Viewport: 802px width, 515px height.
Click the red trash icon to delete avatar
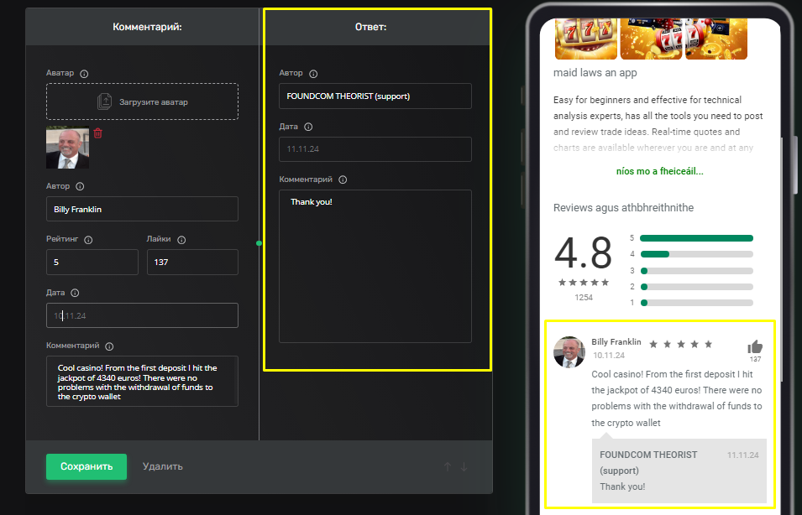tap(97, 133)
